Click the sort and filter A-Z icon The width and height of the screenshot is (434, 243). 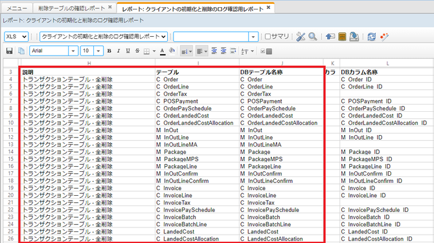coord(245,51)
